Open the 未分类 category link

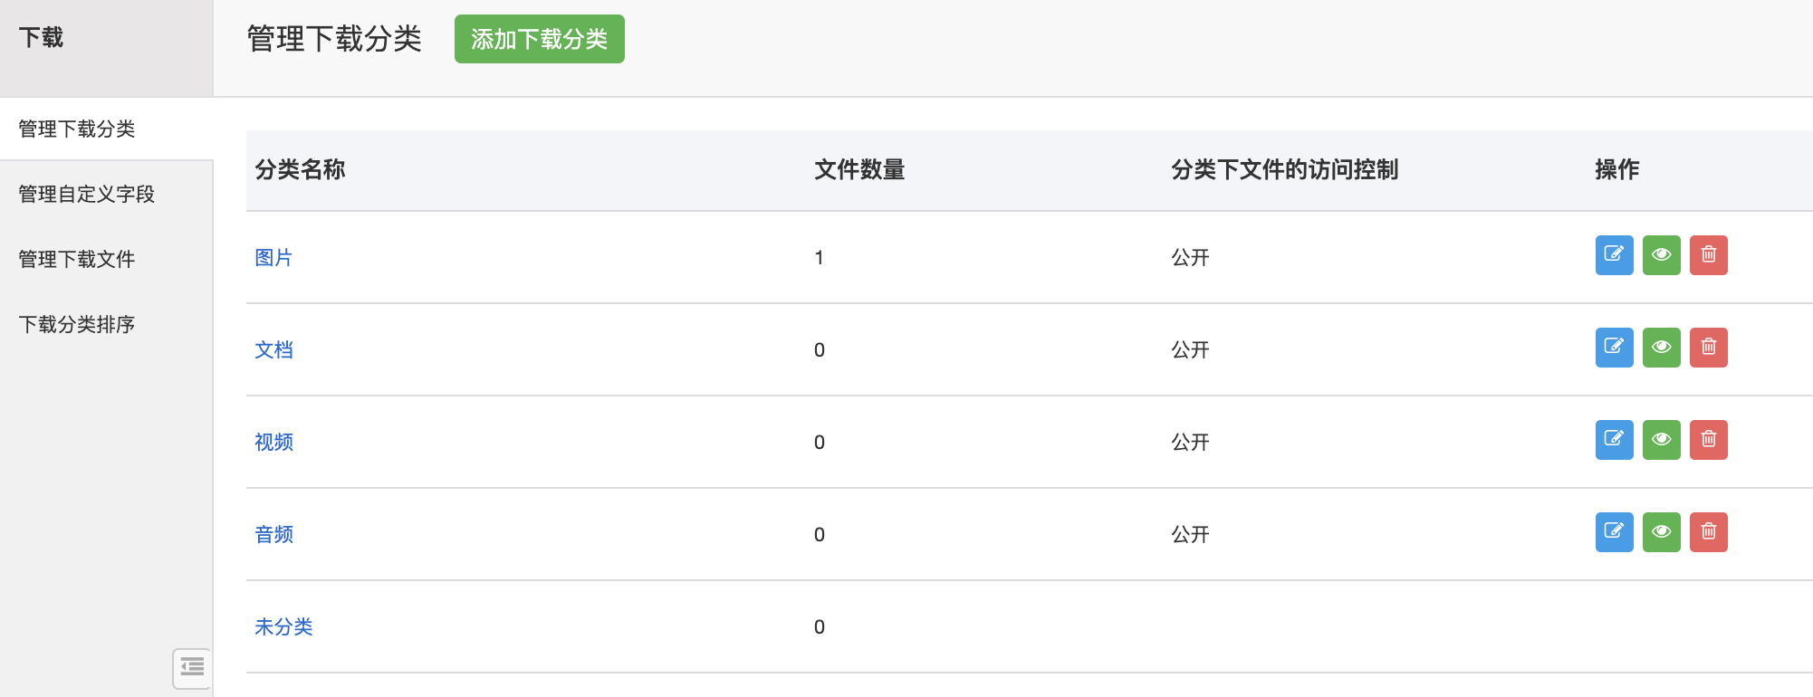283,626
